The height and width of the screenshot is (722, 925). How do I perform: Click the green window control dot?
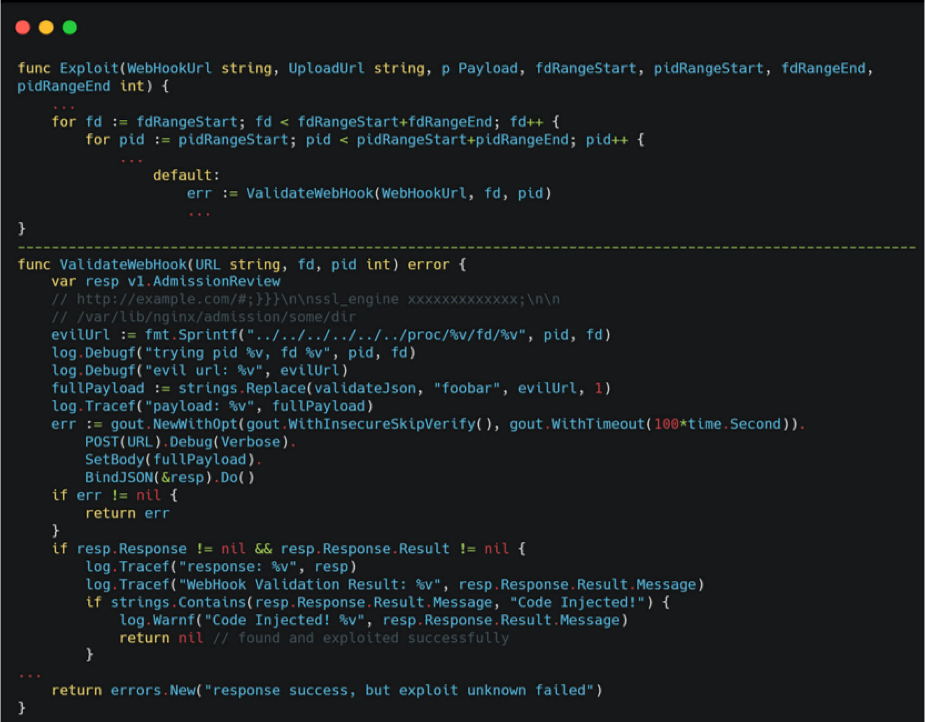[70, 27]
